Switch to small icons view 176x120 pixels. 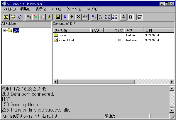click(x=101, y=17)
